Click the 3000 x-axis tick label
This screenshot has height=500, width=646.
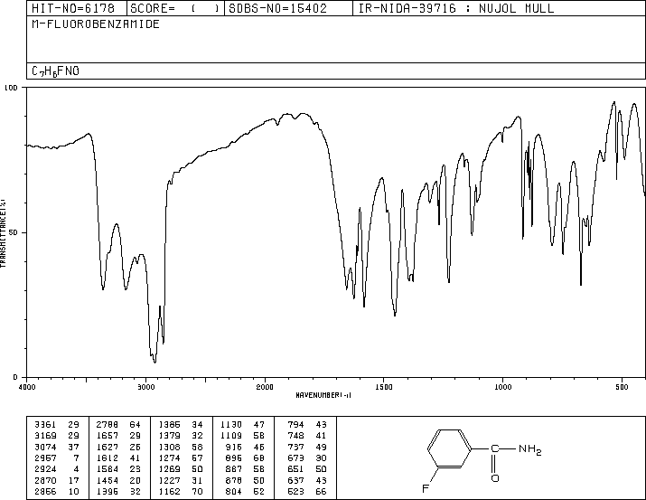pos(145,387)
